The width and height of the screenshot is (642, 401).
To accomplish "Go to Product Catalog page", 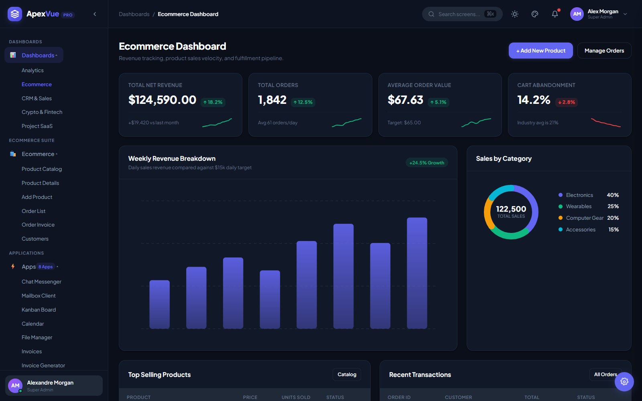I will pyautogui.click(x=42, y=169).
